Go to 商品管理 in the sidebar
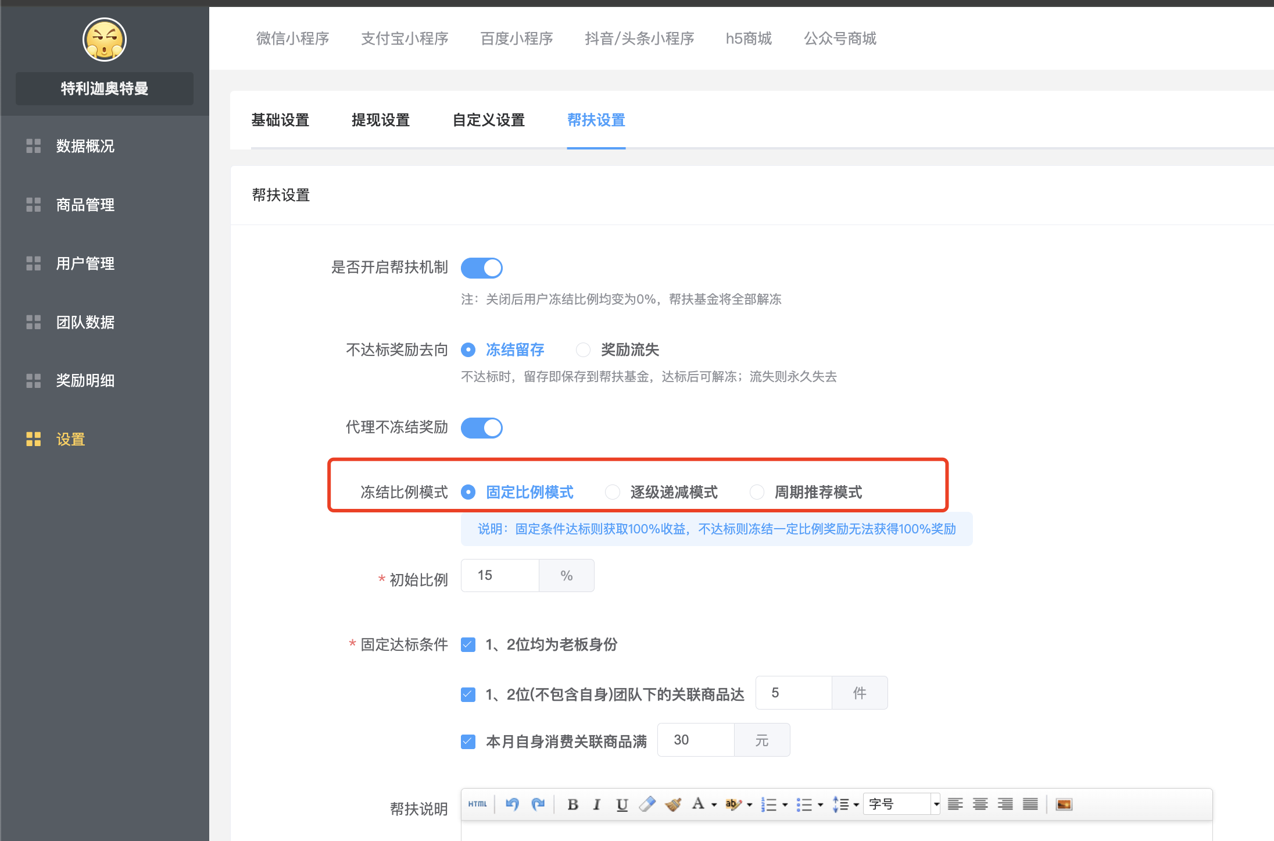This screenshot has height=841, width=1274. [x=85, y=205]
